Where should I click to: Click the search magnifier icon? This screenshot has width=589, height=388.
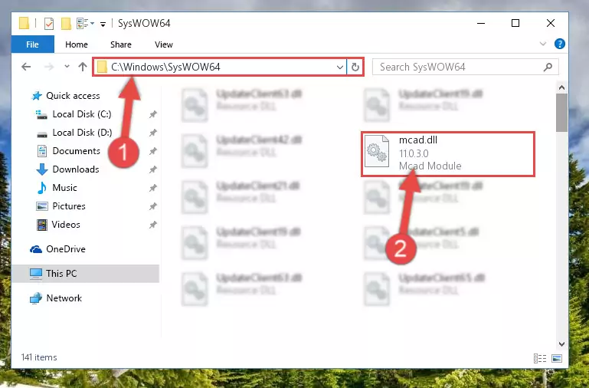[x=548, y=67]
